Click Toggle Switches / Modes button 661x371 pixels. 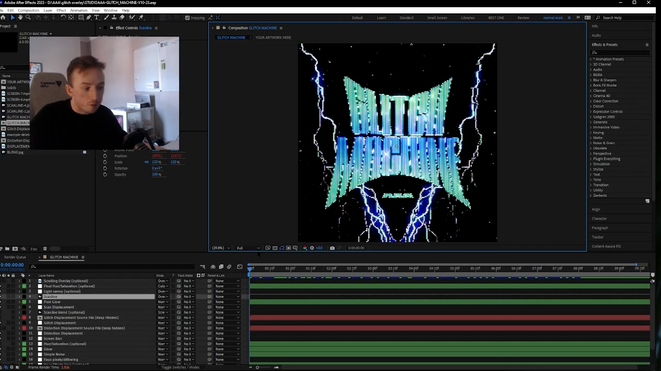(180, 367)
